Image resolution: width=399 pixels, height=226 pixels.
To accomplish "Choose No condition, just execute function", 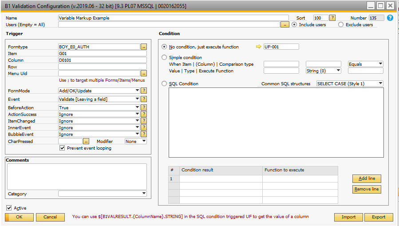I will coord(164,47).
